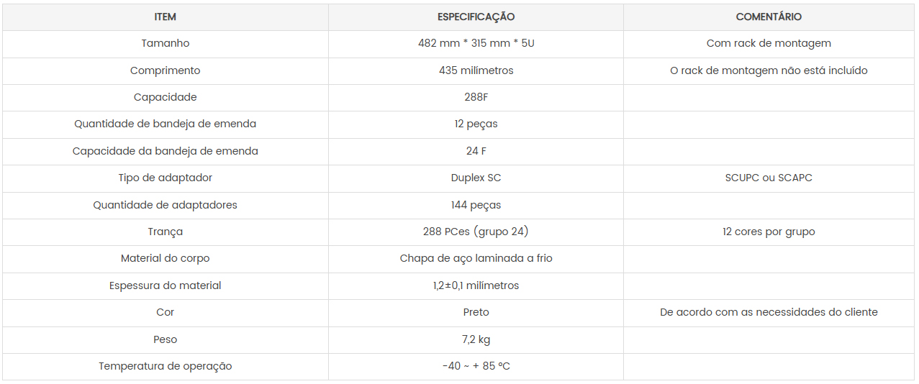919x384 pixels.
Task: Click the ESPECIFICAÇÃO column header
Action: [476, 17]
